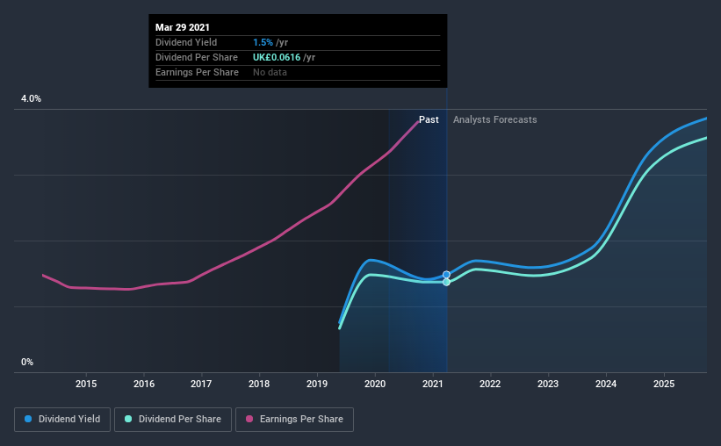This screenshot has height=446, width=721.
Task: Click the Analysts Forecasts label
Action: point(494,119)
